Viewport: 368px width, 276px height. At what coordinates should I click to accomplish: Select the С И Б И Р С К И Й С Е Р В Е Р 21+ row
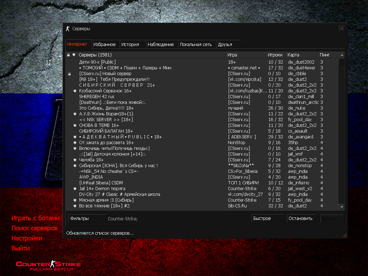202,85
